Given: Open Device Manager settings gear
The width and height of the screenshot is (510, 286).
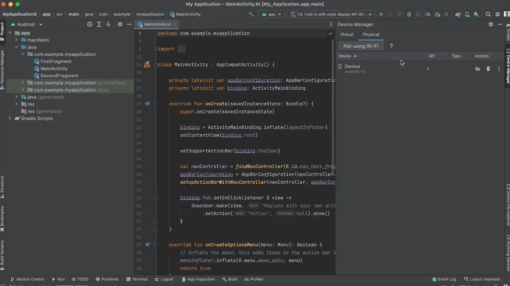Looking at the screenshot, I should [x=491, y=24].
